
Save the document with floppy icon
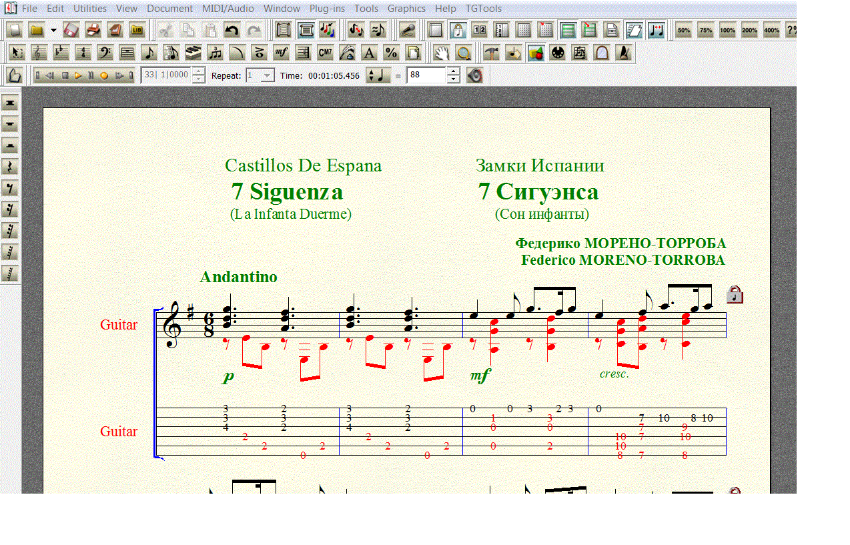click(x=71, y=30)
